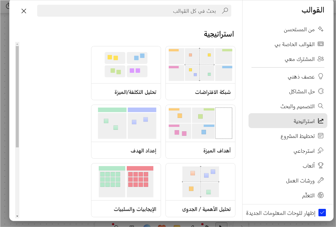The image size is (336, 227).
Task: Select تحليل الأهمية / الجدوى template thumbnail
Action: pyautogui.click(x=200, y=182)
